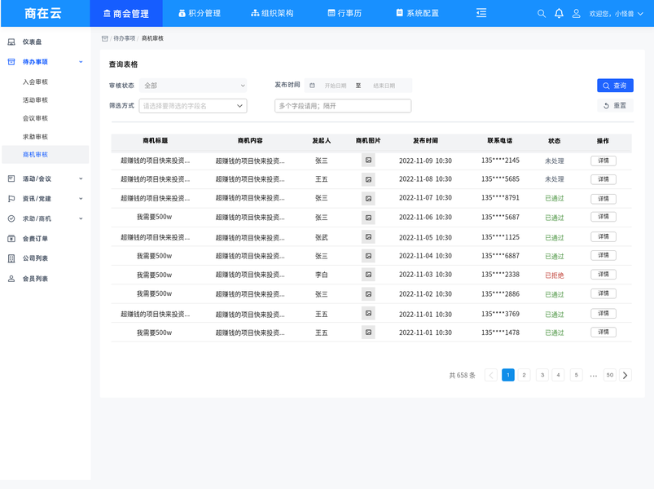Click the 公司列表 building icon

[x=11, y=258]
